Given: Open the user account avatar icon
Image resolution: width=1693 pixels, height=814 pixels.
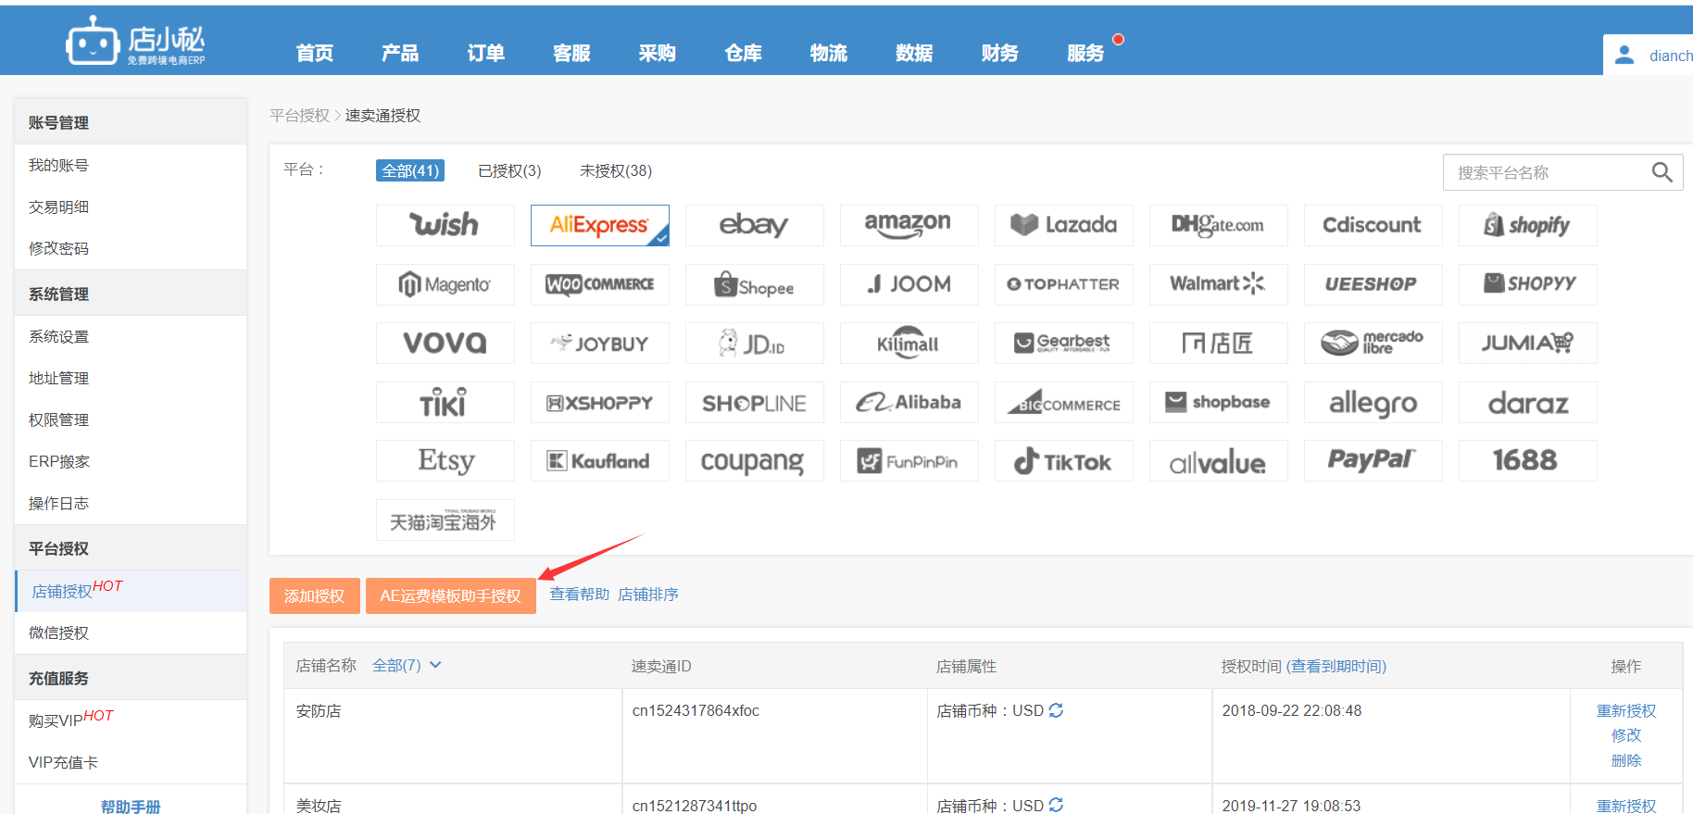Looking at the screenshot, I should tap(1624, 56).
